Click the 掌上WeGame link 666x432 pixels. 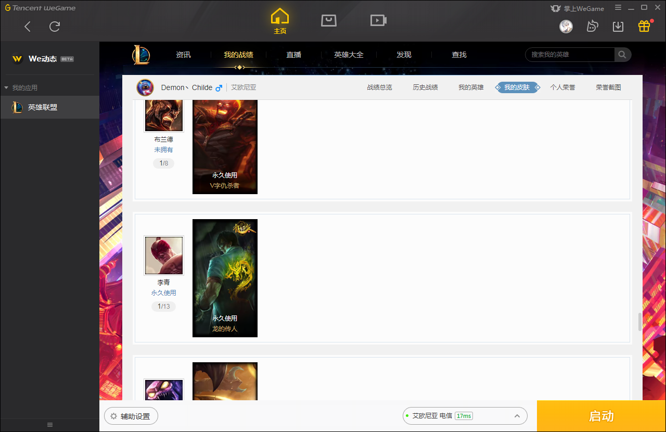coord(578,8)
